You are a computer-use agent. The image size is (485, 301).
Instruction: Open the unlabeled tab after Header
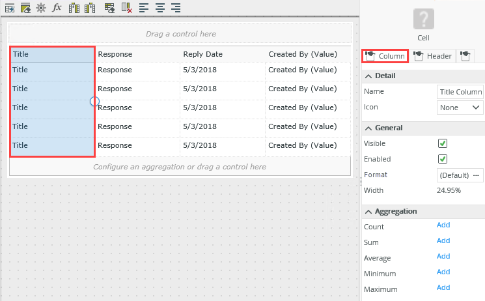tap(465, 56)
